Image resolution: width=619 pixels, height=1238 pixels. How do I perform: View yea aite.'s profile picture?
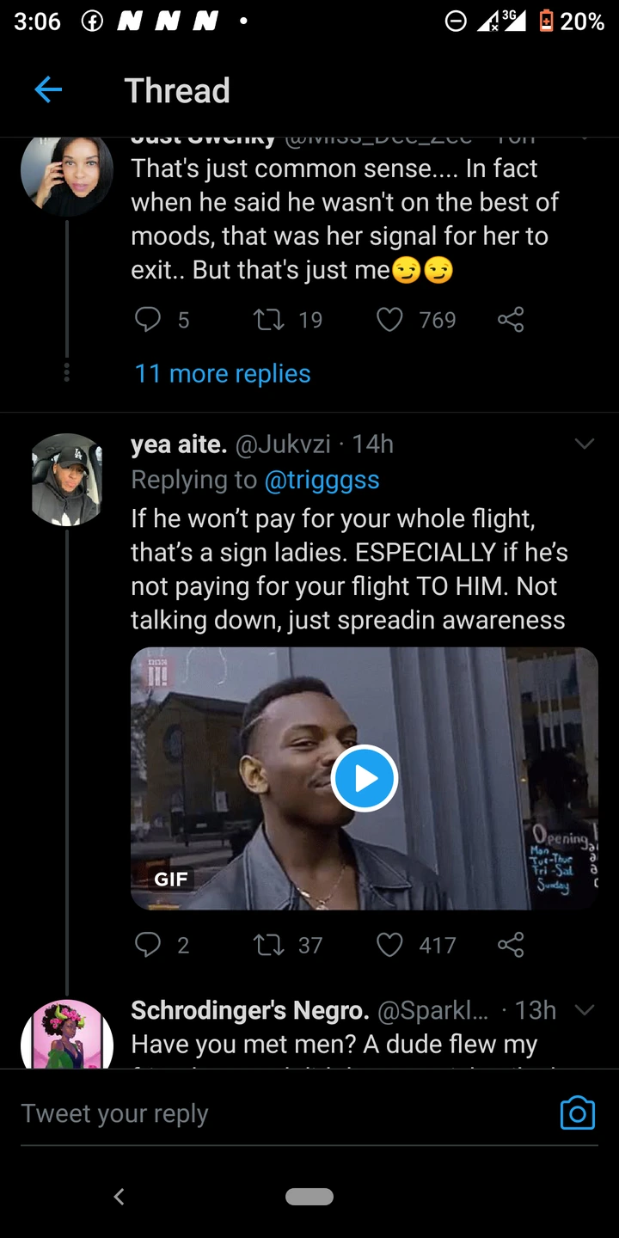coord(67,480)
